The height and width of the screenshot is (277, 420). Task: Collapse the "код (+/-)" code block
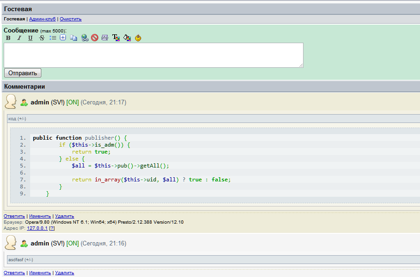pyautogui.click(x=17, y=119)
